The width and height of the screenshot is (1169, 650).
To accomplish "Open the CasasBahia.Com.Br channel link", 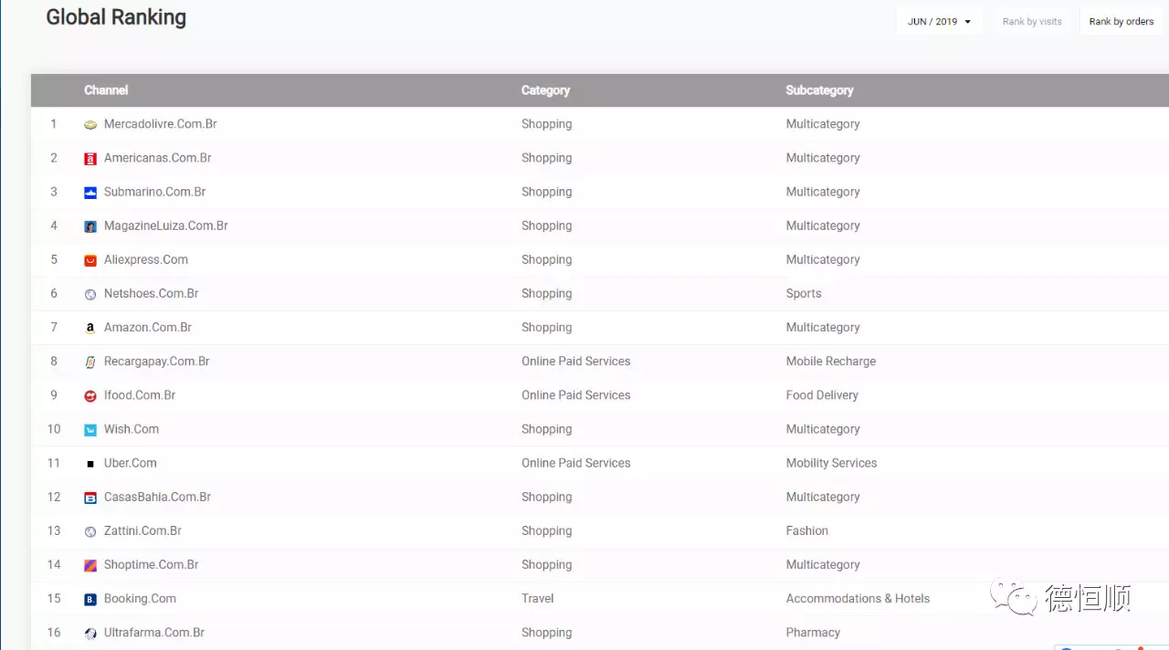I will (x=158, y=497).
